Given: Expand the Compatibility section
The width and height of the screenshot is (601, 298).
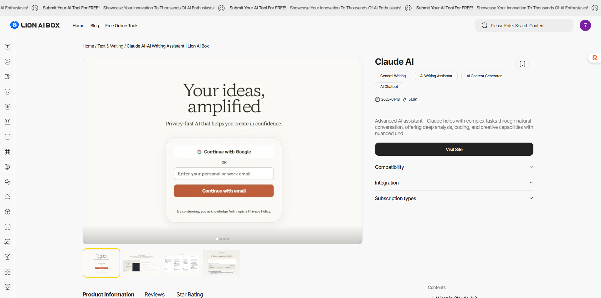Looking at the screenshot, I should 454,167.
